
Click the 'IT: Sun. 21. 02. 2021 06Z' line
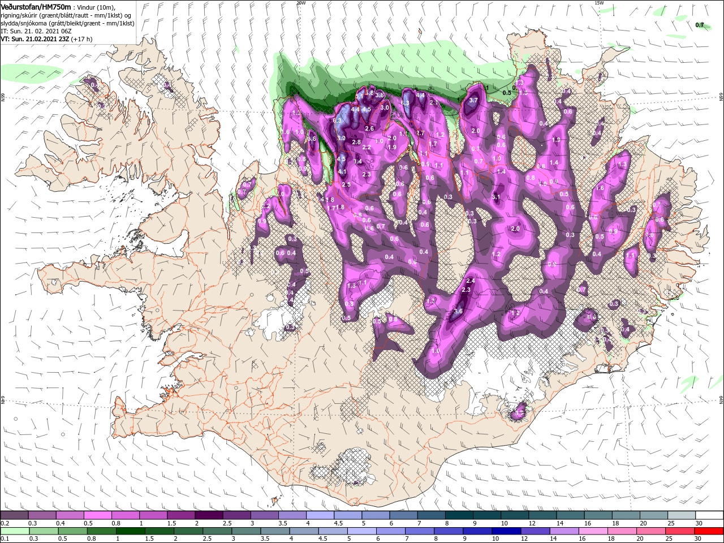click(36, 31)
